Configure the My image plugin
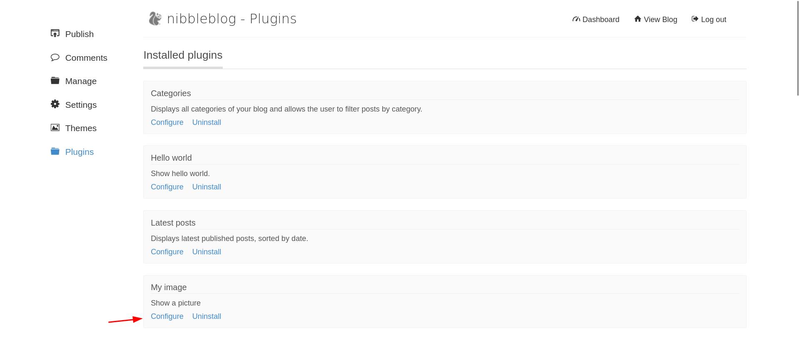 point(167,316)
